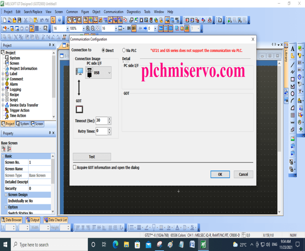
Task: Open the Diagnostics menu
Action: [133, 12]
